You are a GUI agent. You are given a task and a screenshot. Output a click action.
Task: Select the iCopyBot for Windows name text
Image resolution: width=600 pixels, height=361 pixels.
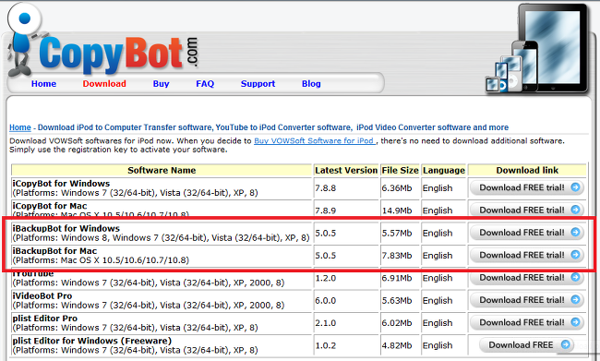click(61, 184)
